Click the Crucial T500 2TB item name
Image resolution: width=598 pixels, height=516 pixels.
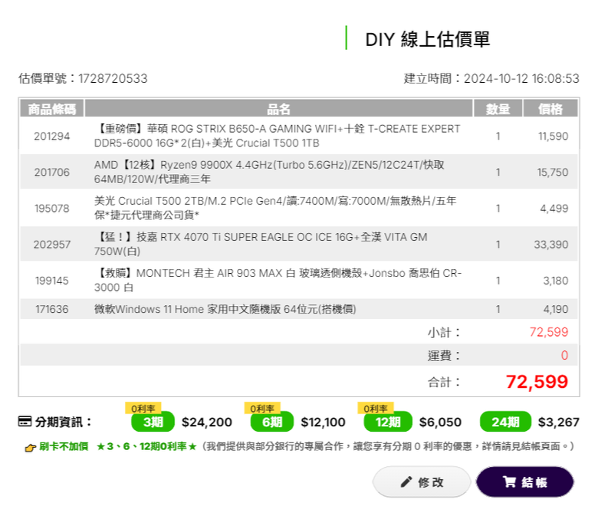[275, 208]
